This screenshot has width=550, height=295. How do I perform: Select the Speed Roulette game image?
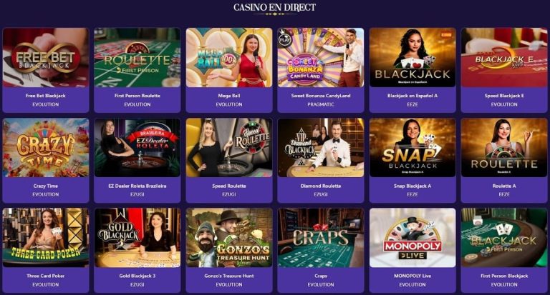[x=229, y=147]
